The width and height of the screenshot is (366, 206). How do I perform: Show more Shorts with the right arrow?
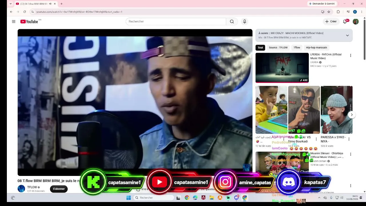click(x=352, y=115)
